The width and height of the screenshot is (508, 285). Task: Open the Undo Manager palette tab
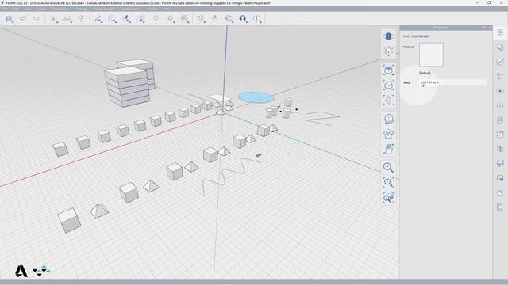click(x=500, y=178)
